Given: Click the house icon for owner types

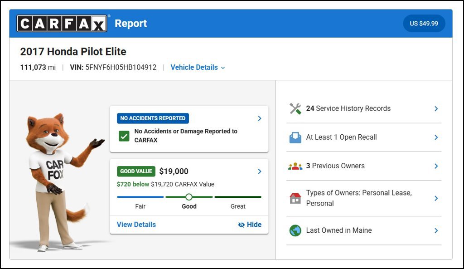Looking at the screenshot, I should pyautogui.click(x=295, y=198).
